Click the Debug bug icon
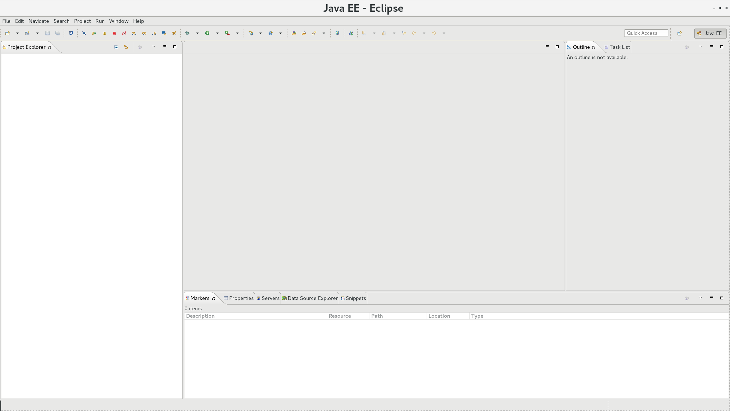 [188, 33]
